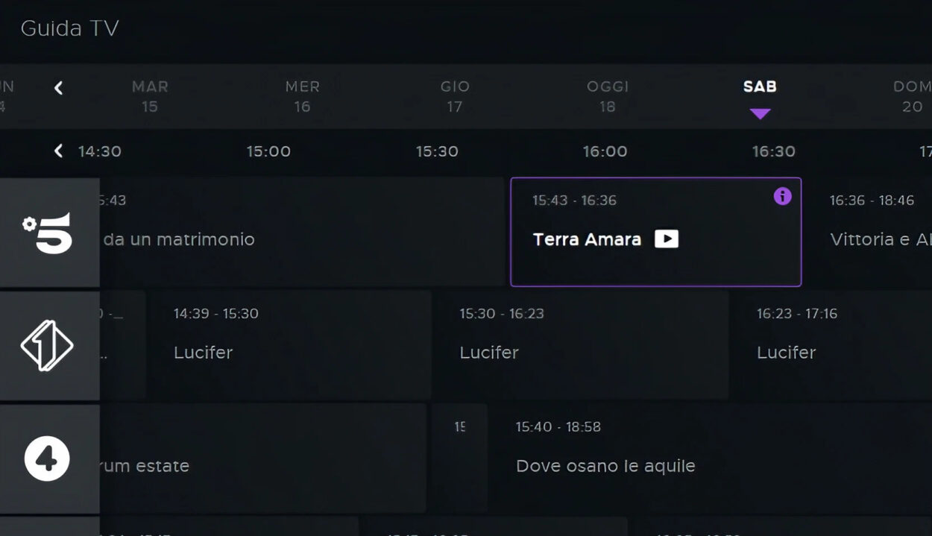Open the 16:23 - 17:16 Lucifer program
Viewport: 932px width, 536px height.
[831, 345]
